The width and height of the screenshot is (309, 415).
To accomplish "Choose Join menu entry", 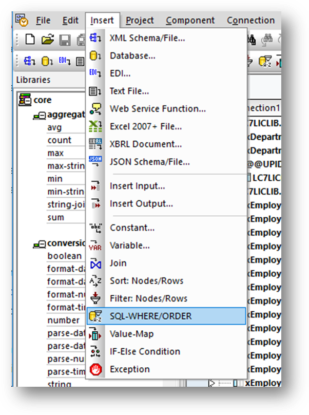I will (166, 263).
